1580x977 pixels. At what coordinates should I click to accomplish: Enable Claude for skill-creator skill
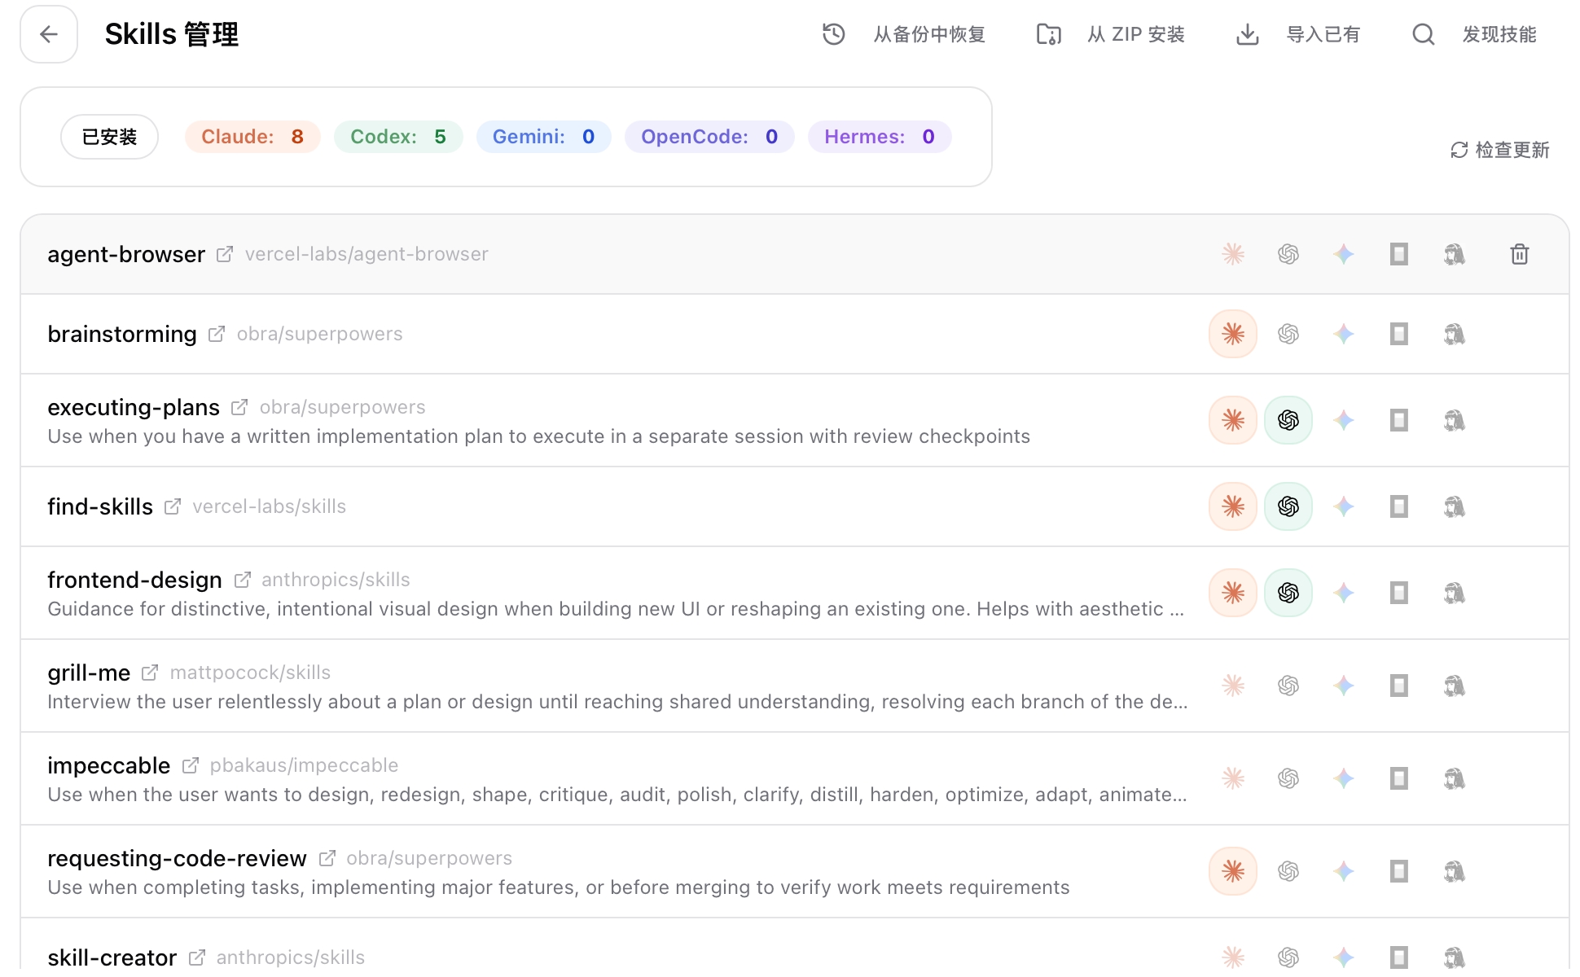click(x=1233, y=957)
